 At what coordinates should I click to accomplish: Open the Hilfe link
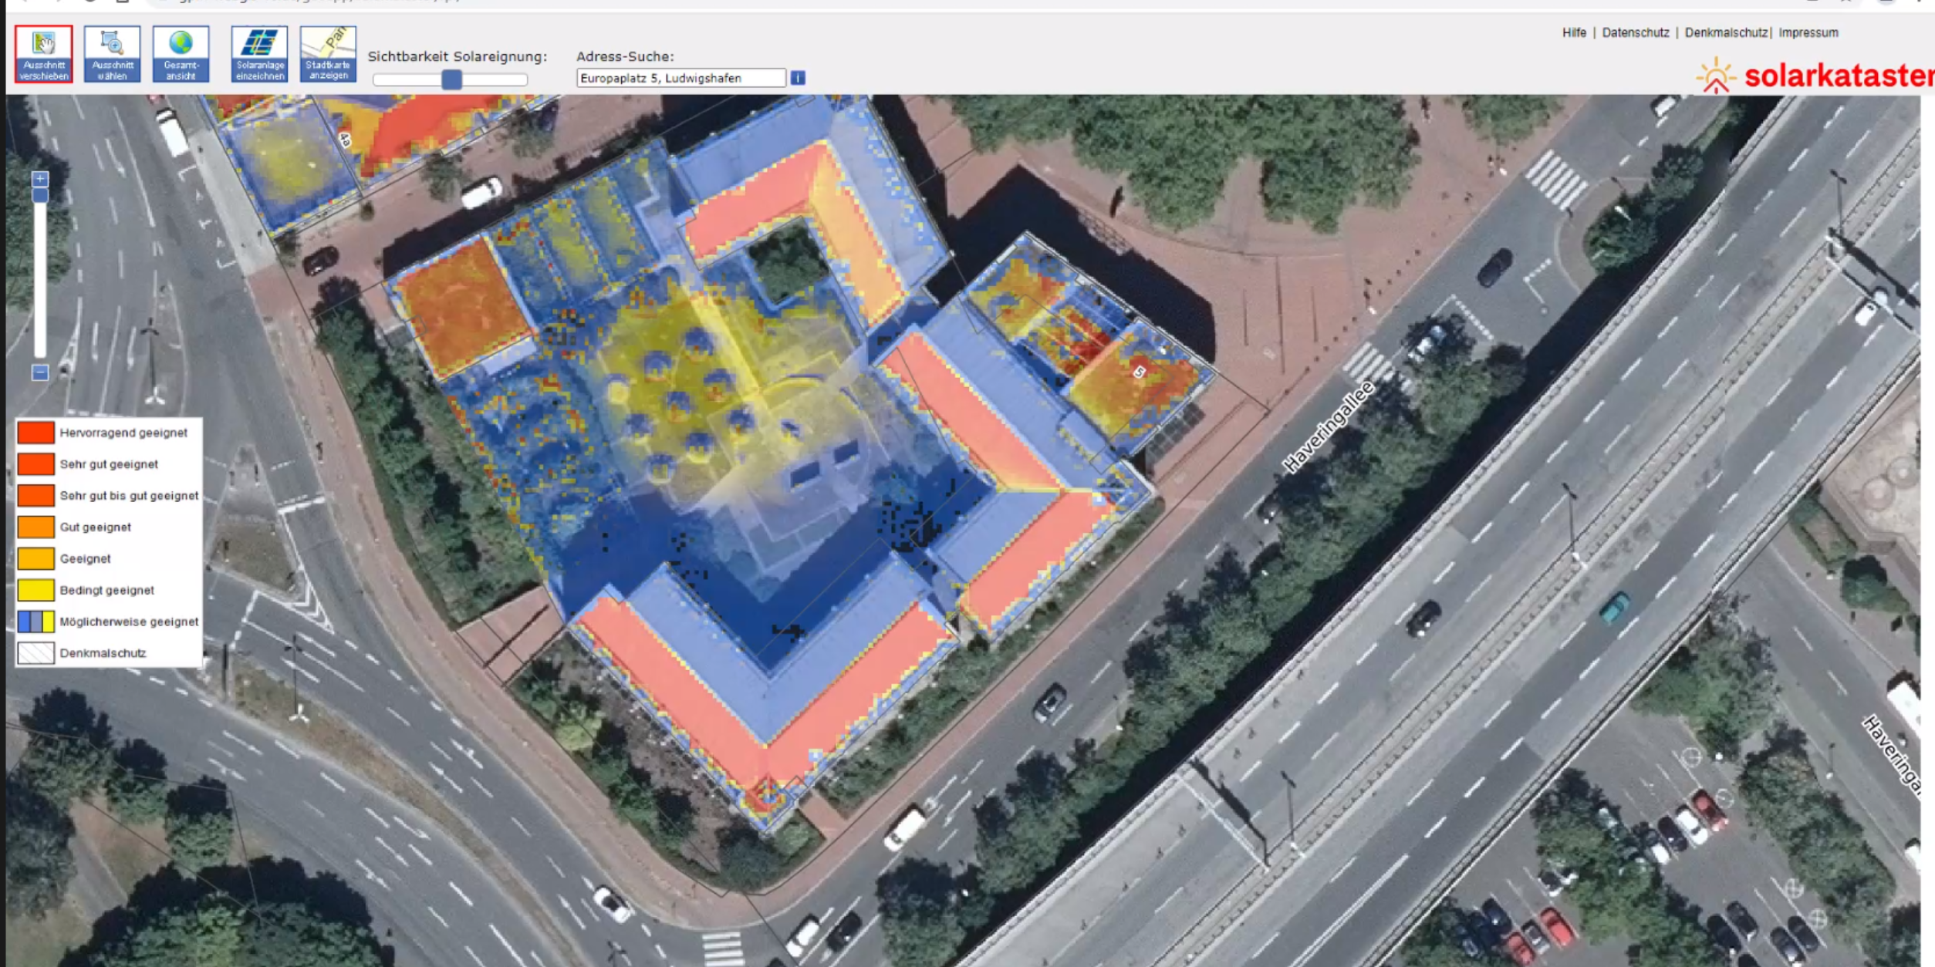[x=1574, y=32]
